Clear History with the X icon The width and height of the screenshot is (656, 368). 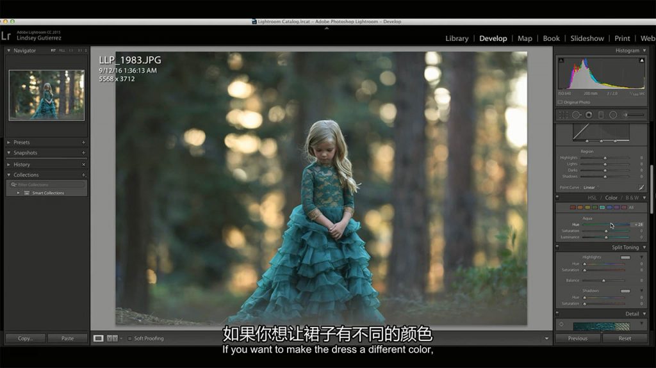(x=83, y=164)
